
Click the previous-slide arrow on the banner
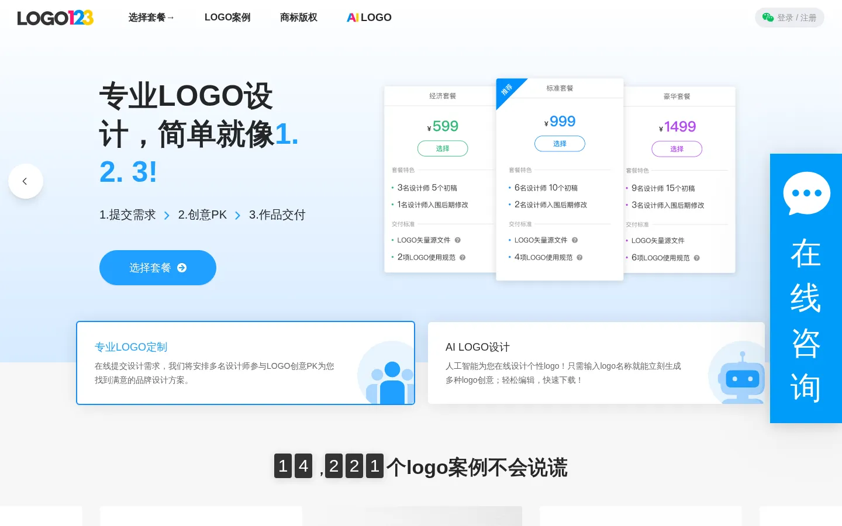(x=25, y=181)
